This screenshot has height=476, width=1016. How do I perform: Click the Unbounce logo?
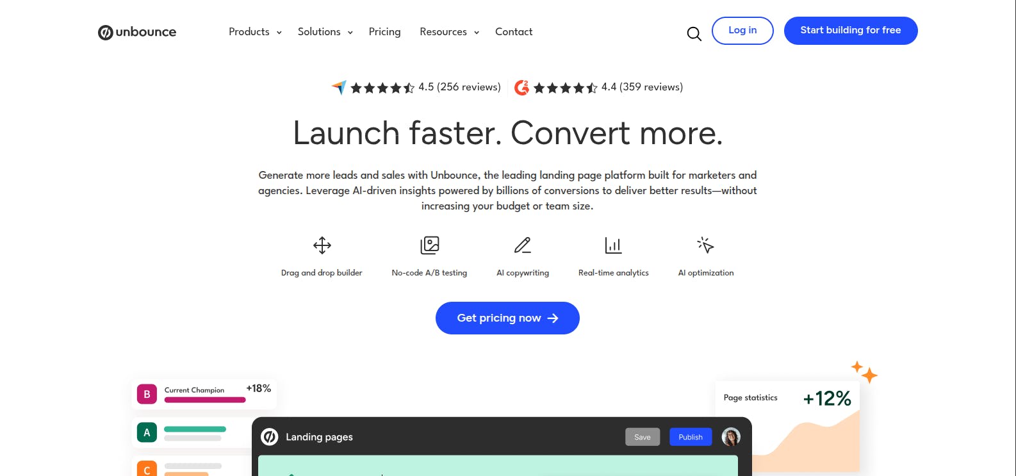pos(137,32)
